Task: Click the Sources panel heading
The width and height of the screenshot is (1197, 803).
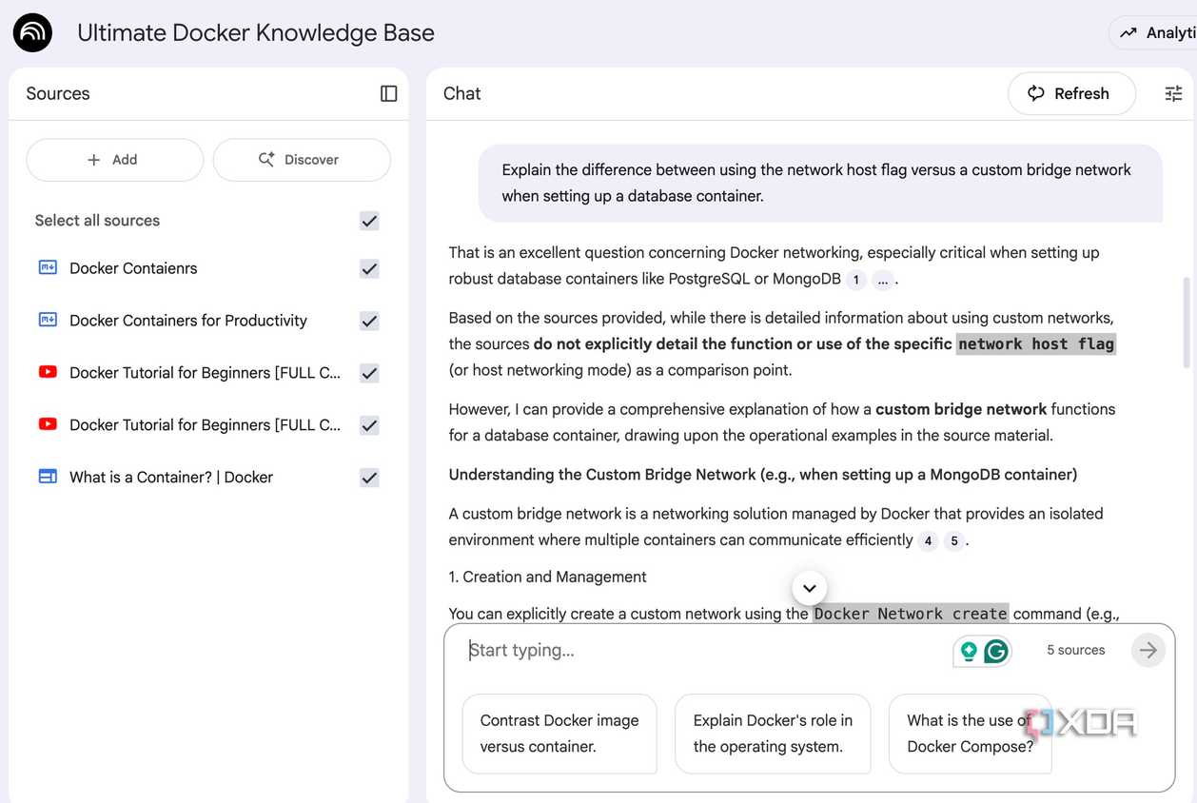Action: (x=58, y=93)
